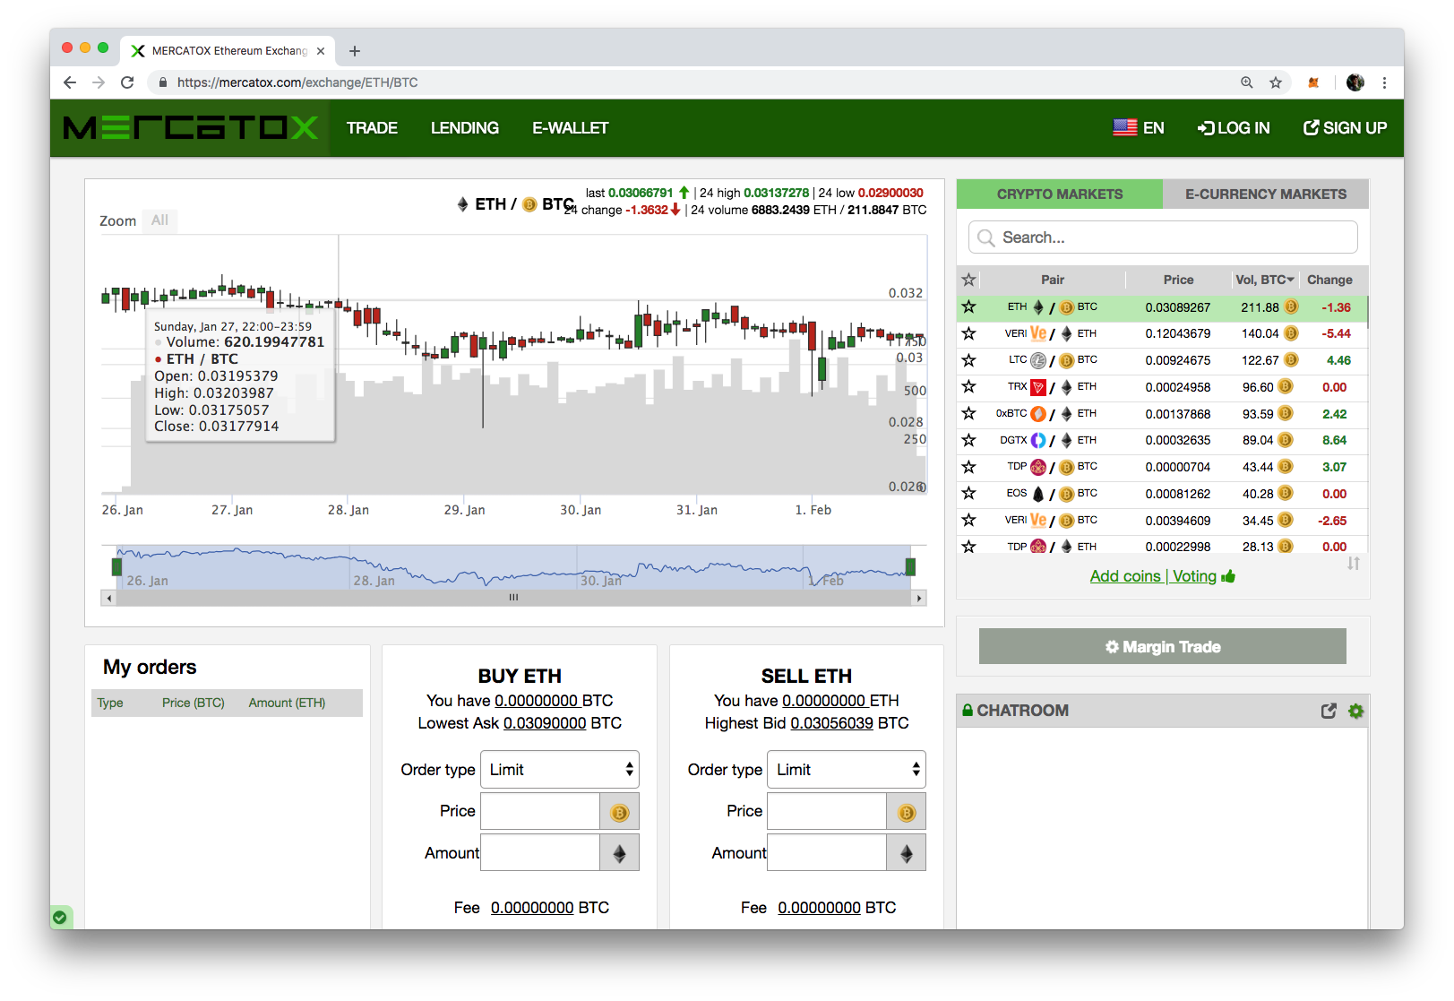Switch to CRYPTO MARKETS tab
Screen dimensions: 1454x1001
point(1060,194)
